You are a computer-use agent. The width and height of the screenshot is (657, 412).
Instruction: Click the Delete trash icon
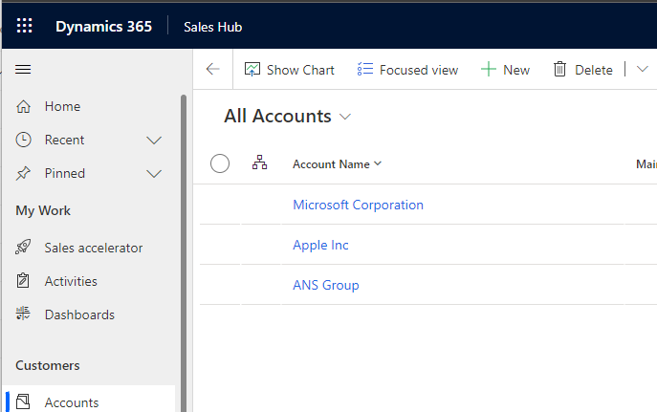(x=560, y=70)
